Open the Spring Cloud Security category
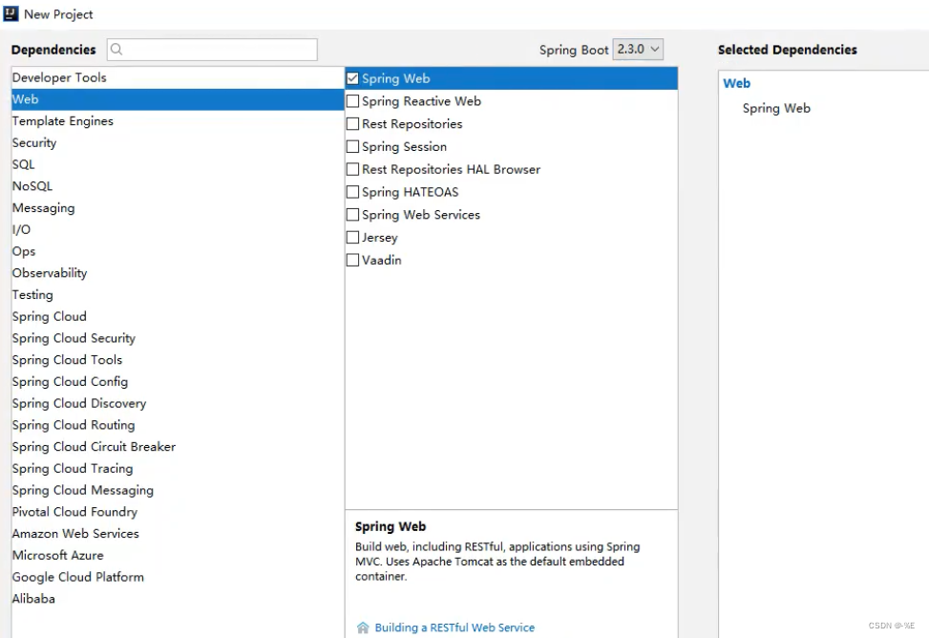929x638 pixels. (x=178, y=338)
